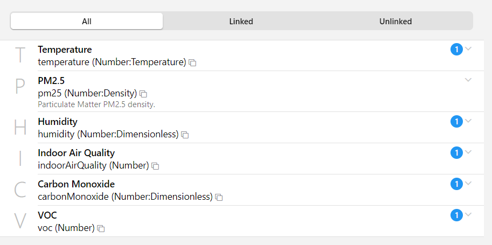Open the Carbon Monoxide channel title

pyautogui.click(x=76, y=184)
